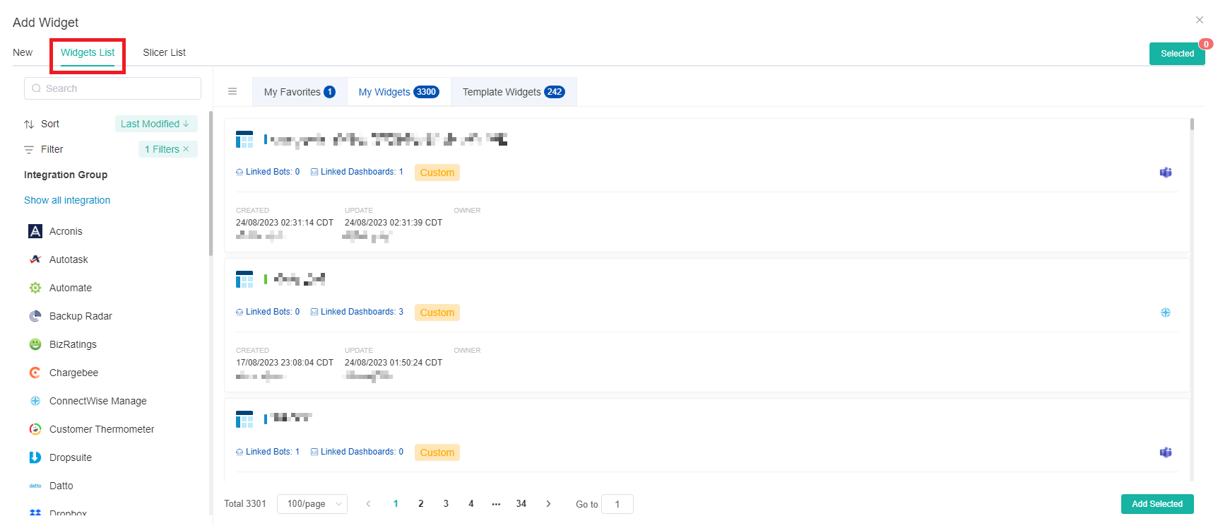1218x526 pixels.
Task: Select Backup Radar in the integration list
Action: (x=81, y=316)
